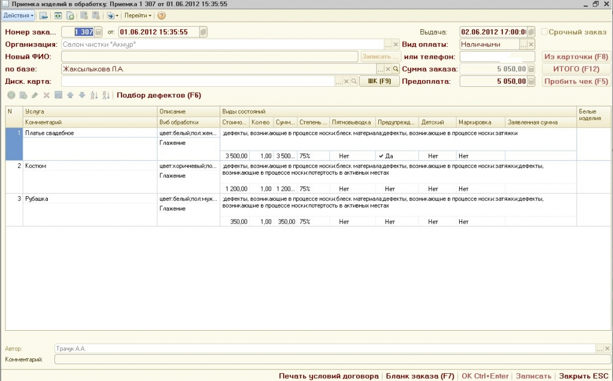Click the first toolbar icon after Действия

43,16
